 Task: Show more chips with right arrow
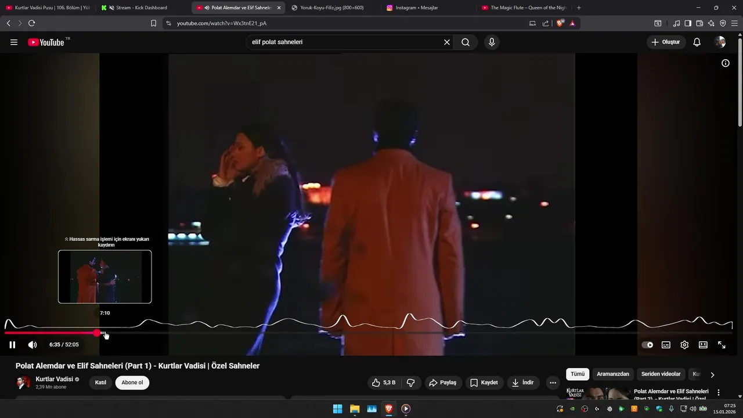tap(712, 375)
